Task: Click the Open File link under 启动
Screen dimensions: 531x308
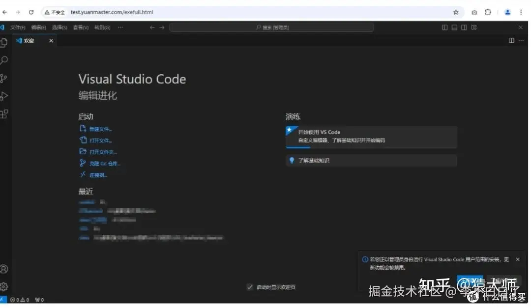Action: (96, 140)
